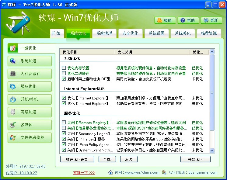Viewport: 227px width, 180px height.
Task: Uncheck the 关闭 IP Helper 服务 checkbox
Action: [x=64, y=139]
